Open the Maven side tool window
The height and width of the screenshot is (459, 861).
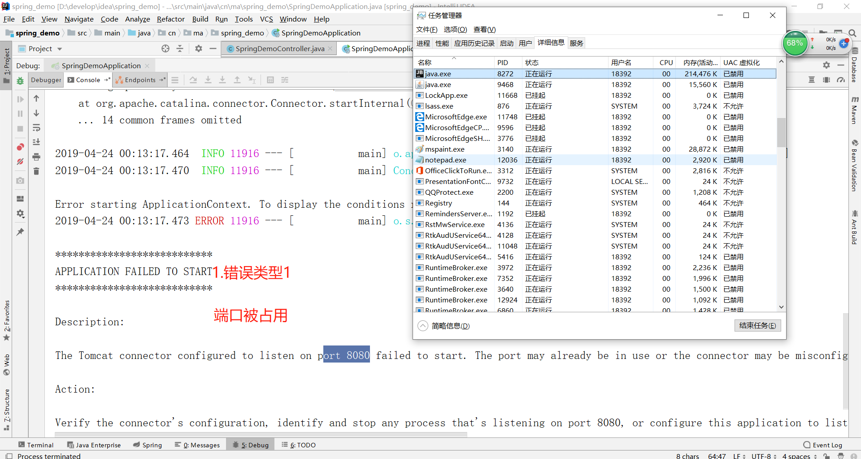pos(854,110)
